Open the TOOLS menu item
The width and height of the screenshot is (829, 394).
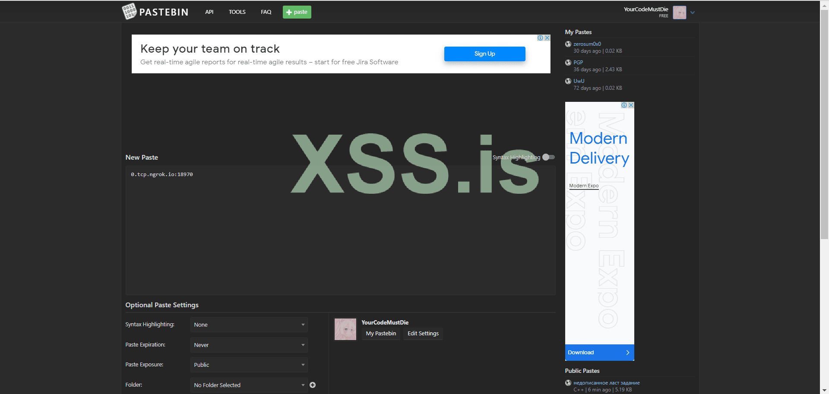(x=237, y=12)
